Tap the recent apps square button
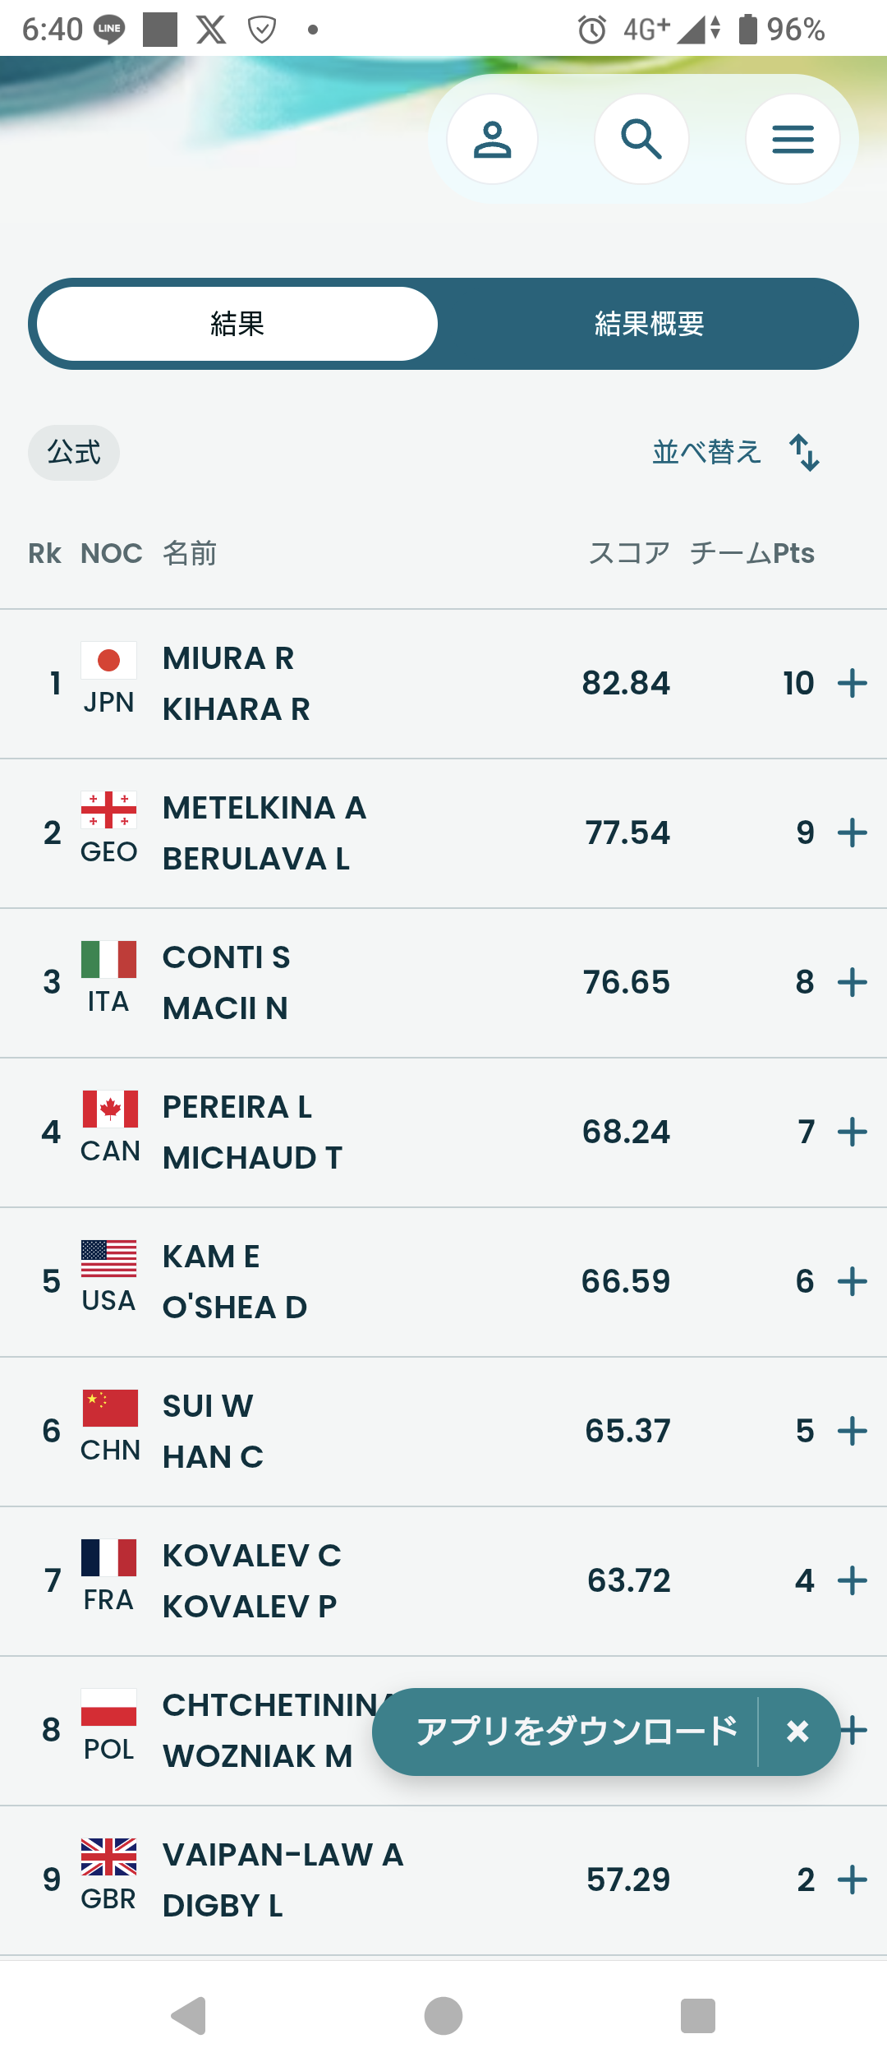 click(x=697, y=2015)
